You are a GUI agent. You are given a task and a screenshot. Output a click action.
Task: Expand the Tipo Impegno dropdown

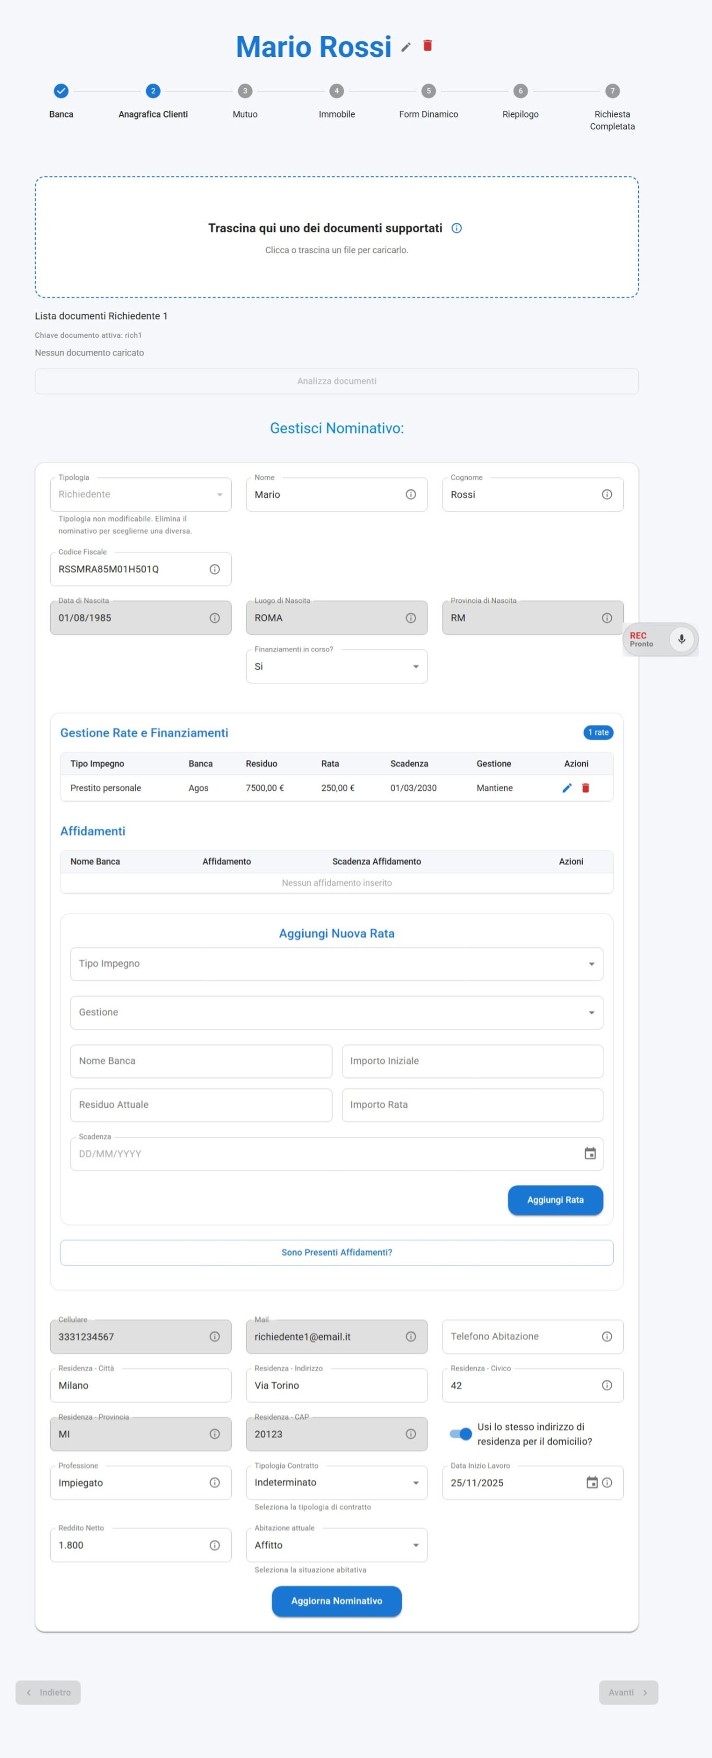point(337,964)
